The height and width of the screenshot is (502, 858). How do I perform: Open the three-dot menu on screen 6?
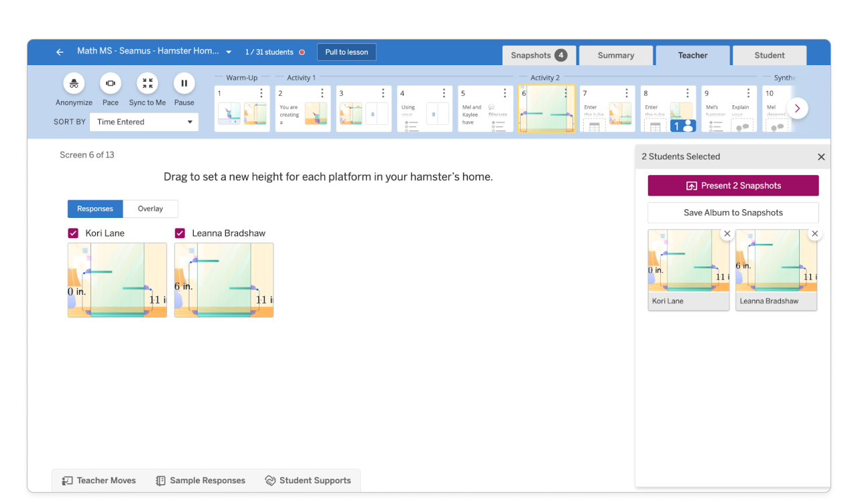click(566, 91)
